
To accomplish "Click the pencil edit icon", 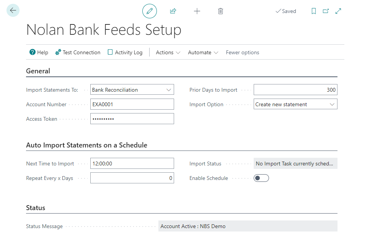I will (150, 11).
